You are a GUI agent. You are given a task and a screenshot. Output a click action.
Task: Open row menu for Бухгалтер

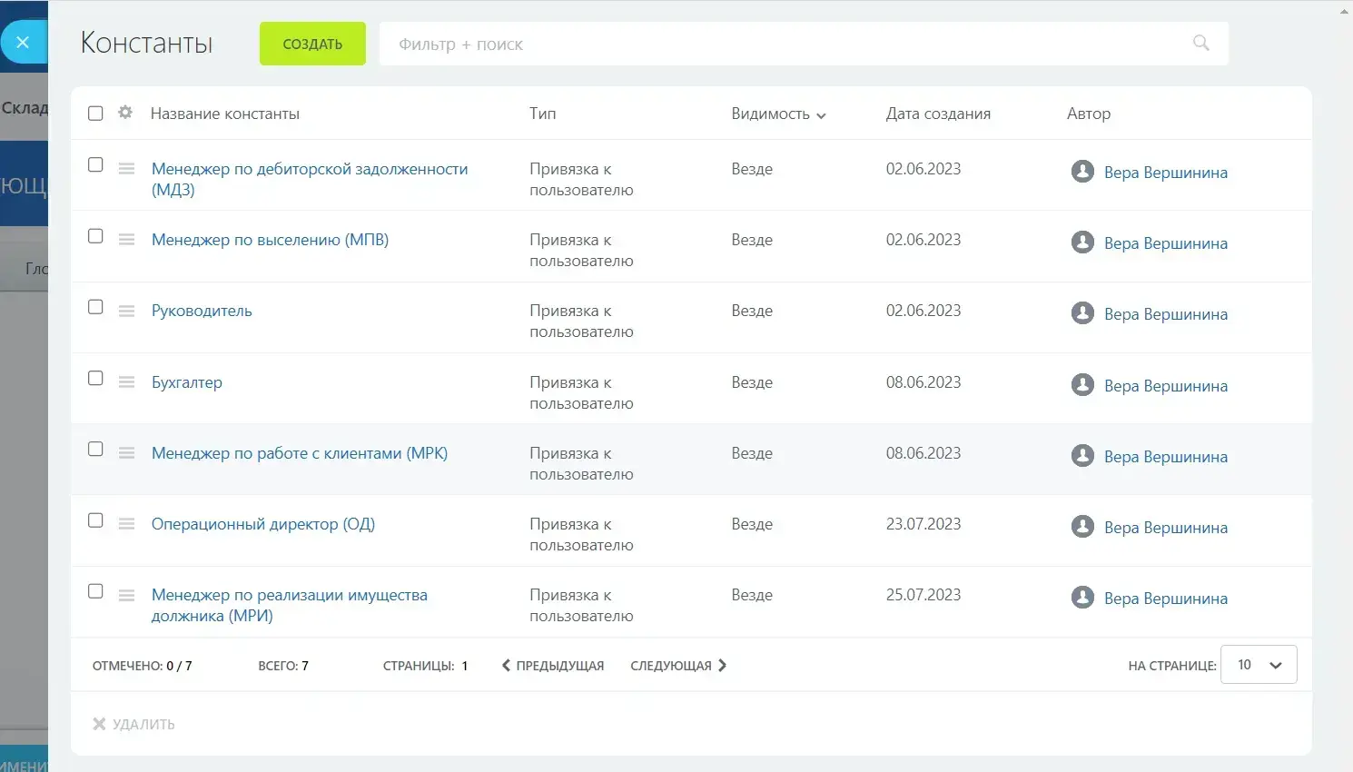[x=126, y=382]
